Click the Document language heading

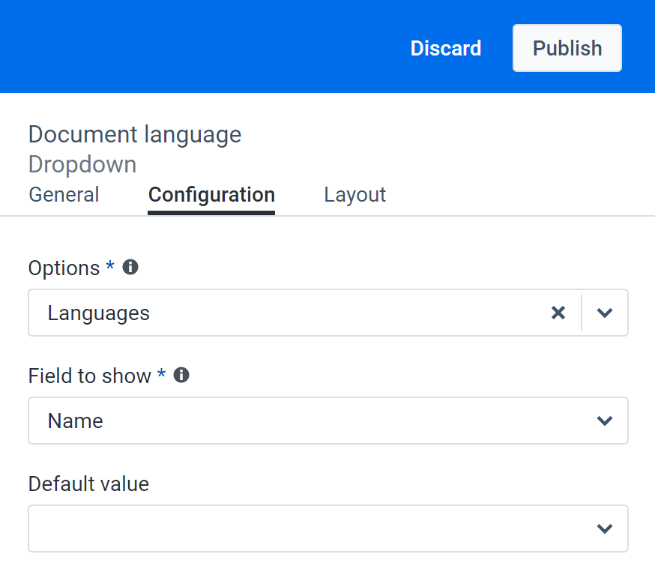[135, 134]
